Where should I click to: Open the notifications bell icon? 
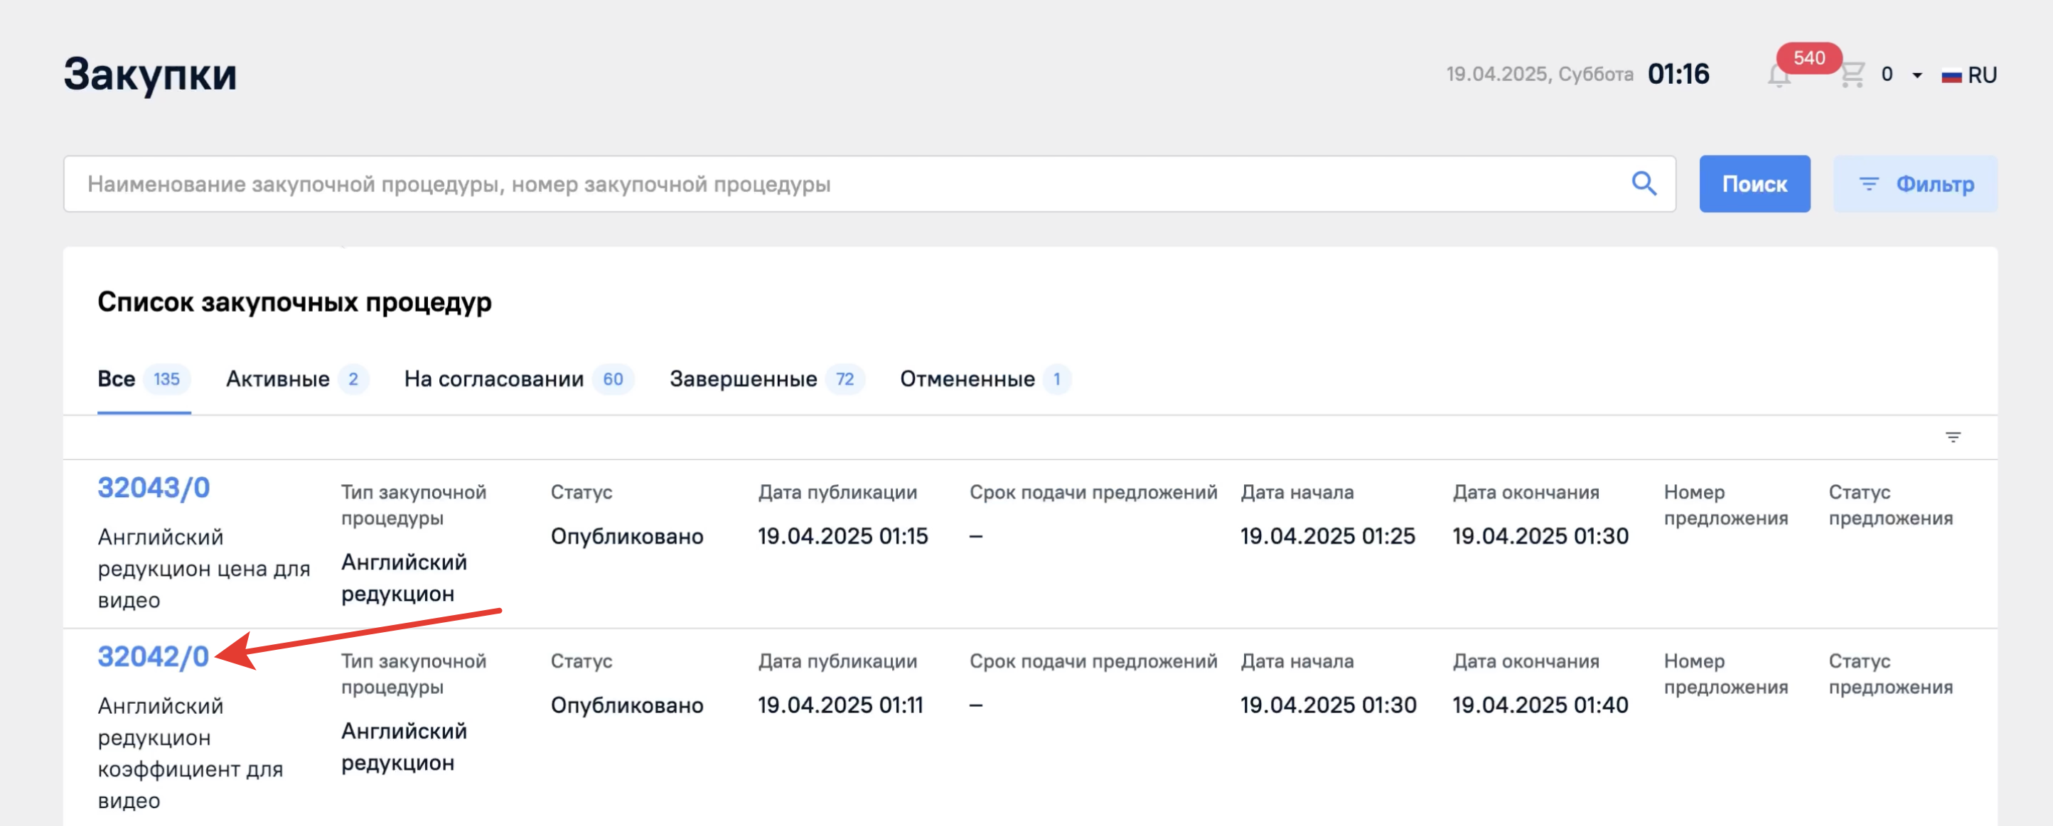point(1779,77)
